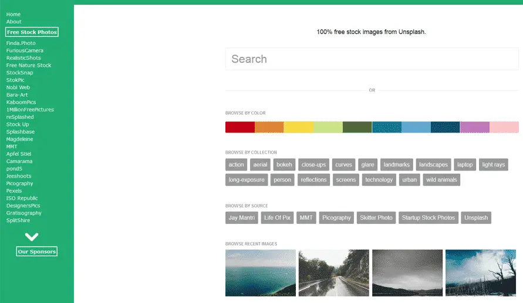Viewport: 523px width, 303px height.
Task: Visit the Pexels sidebar link
Action: [x=14, y=191]
